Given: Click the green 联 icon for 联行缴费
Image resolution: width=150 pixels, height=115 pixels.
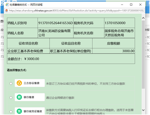Looking at the screenshot, I should 19,97.
